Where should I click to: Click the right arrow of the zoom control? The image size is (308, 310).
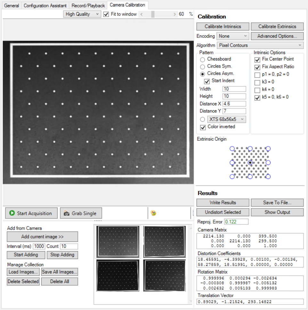coord(175,14)
